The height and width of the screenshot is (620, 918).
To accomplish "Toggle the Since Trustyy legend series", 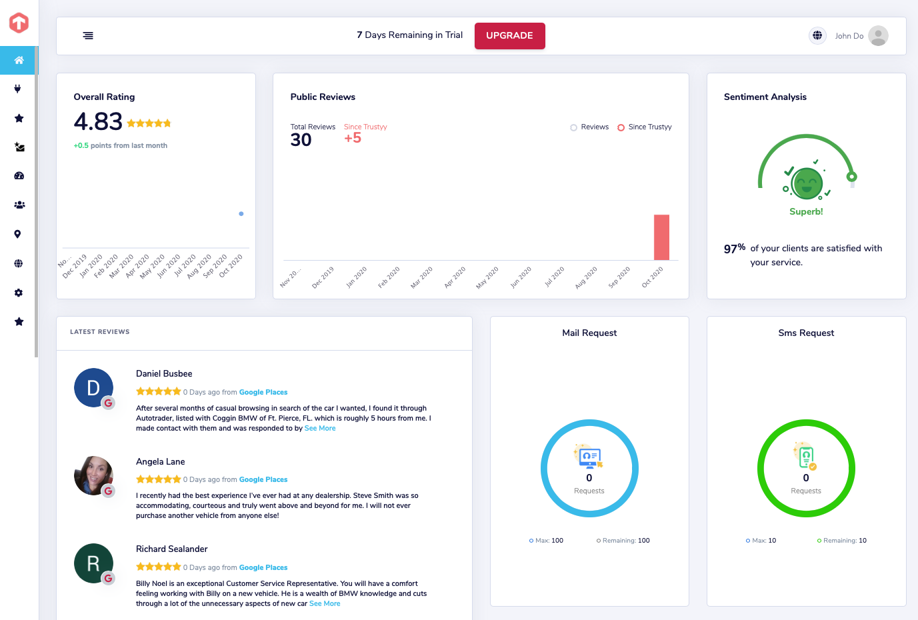I will [x=645, y=127].
